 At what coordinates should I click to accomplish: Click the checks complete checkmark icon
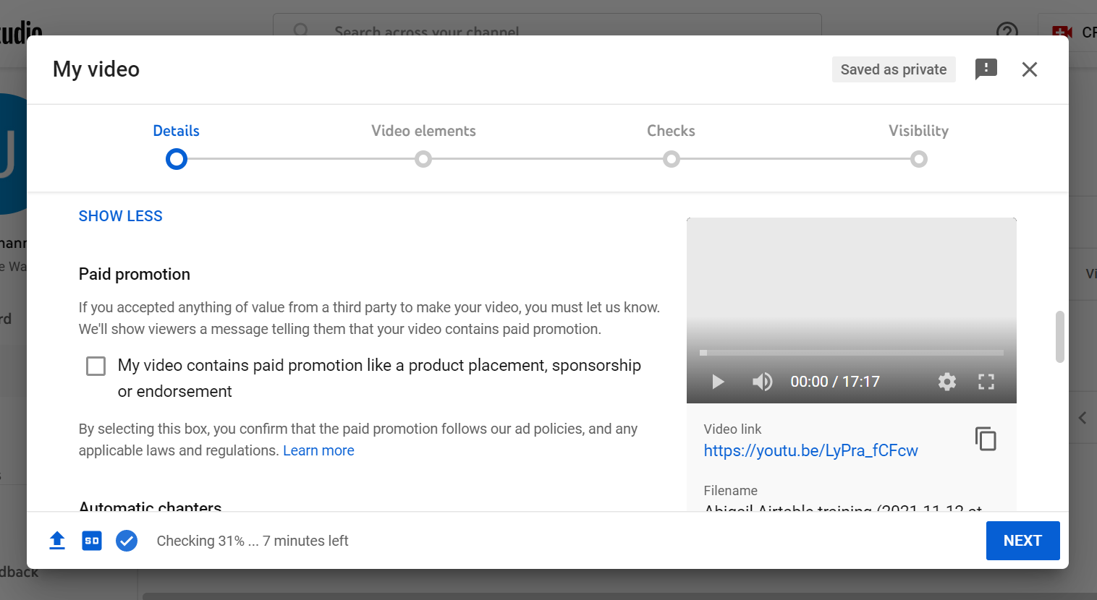point(127,541)
